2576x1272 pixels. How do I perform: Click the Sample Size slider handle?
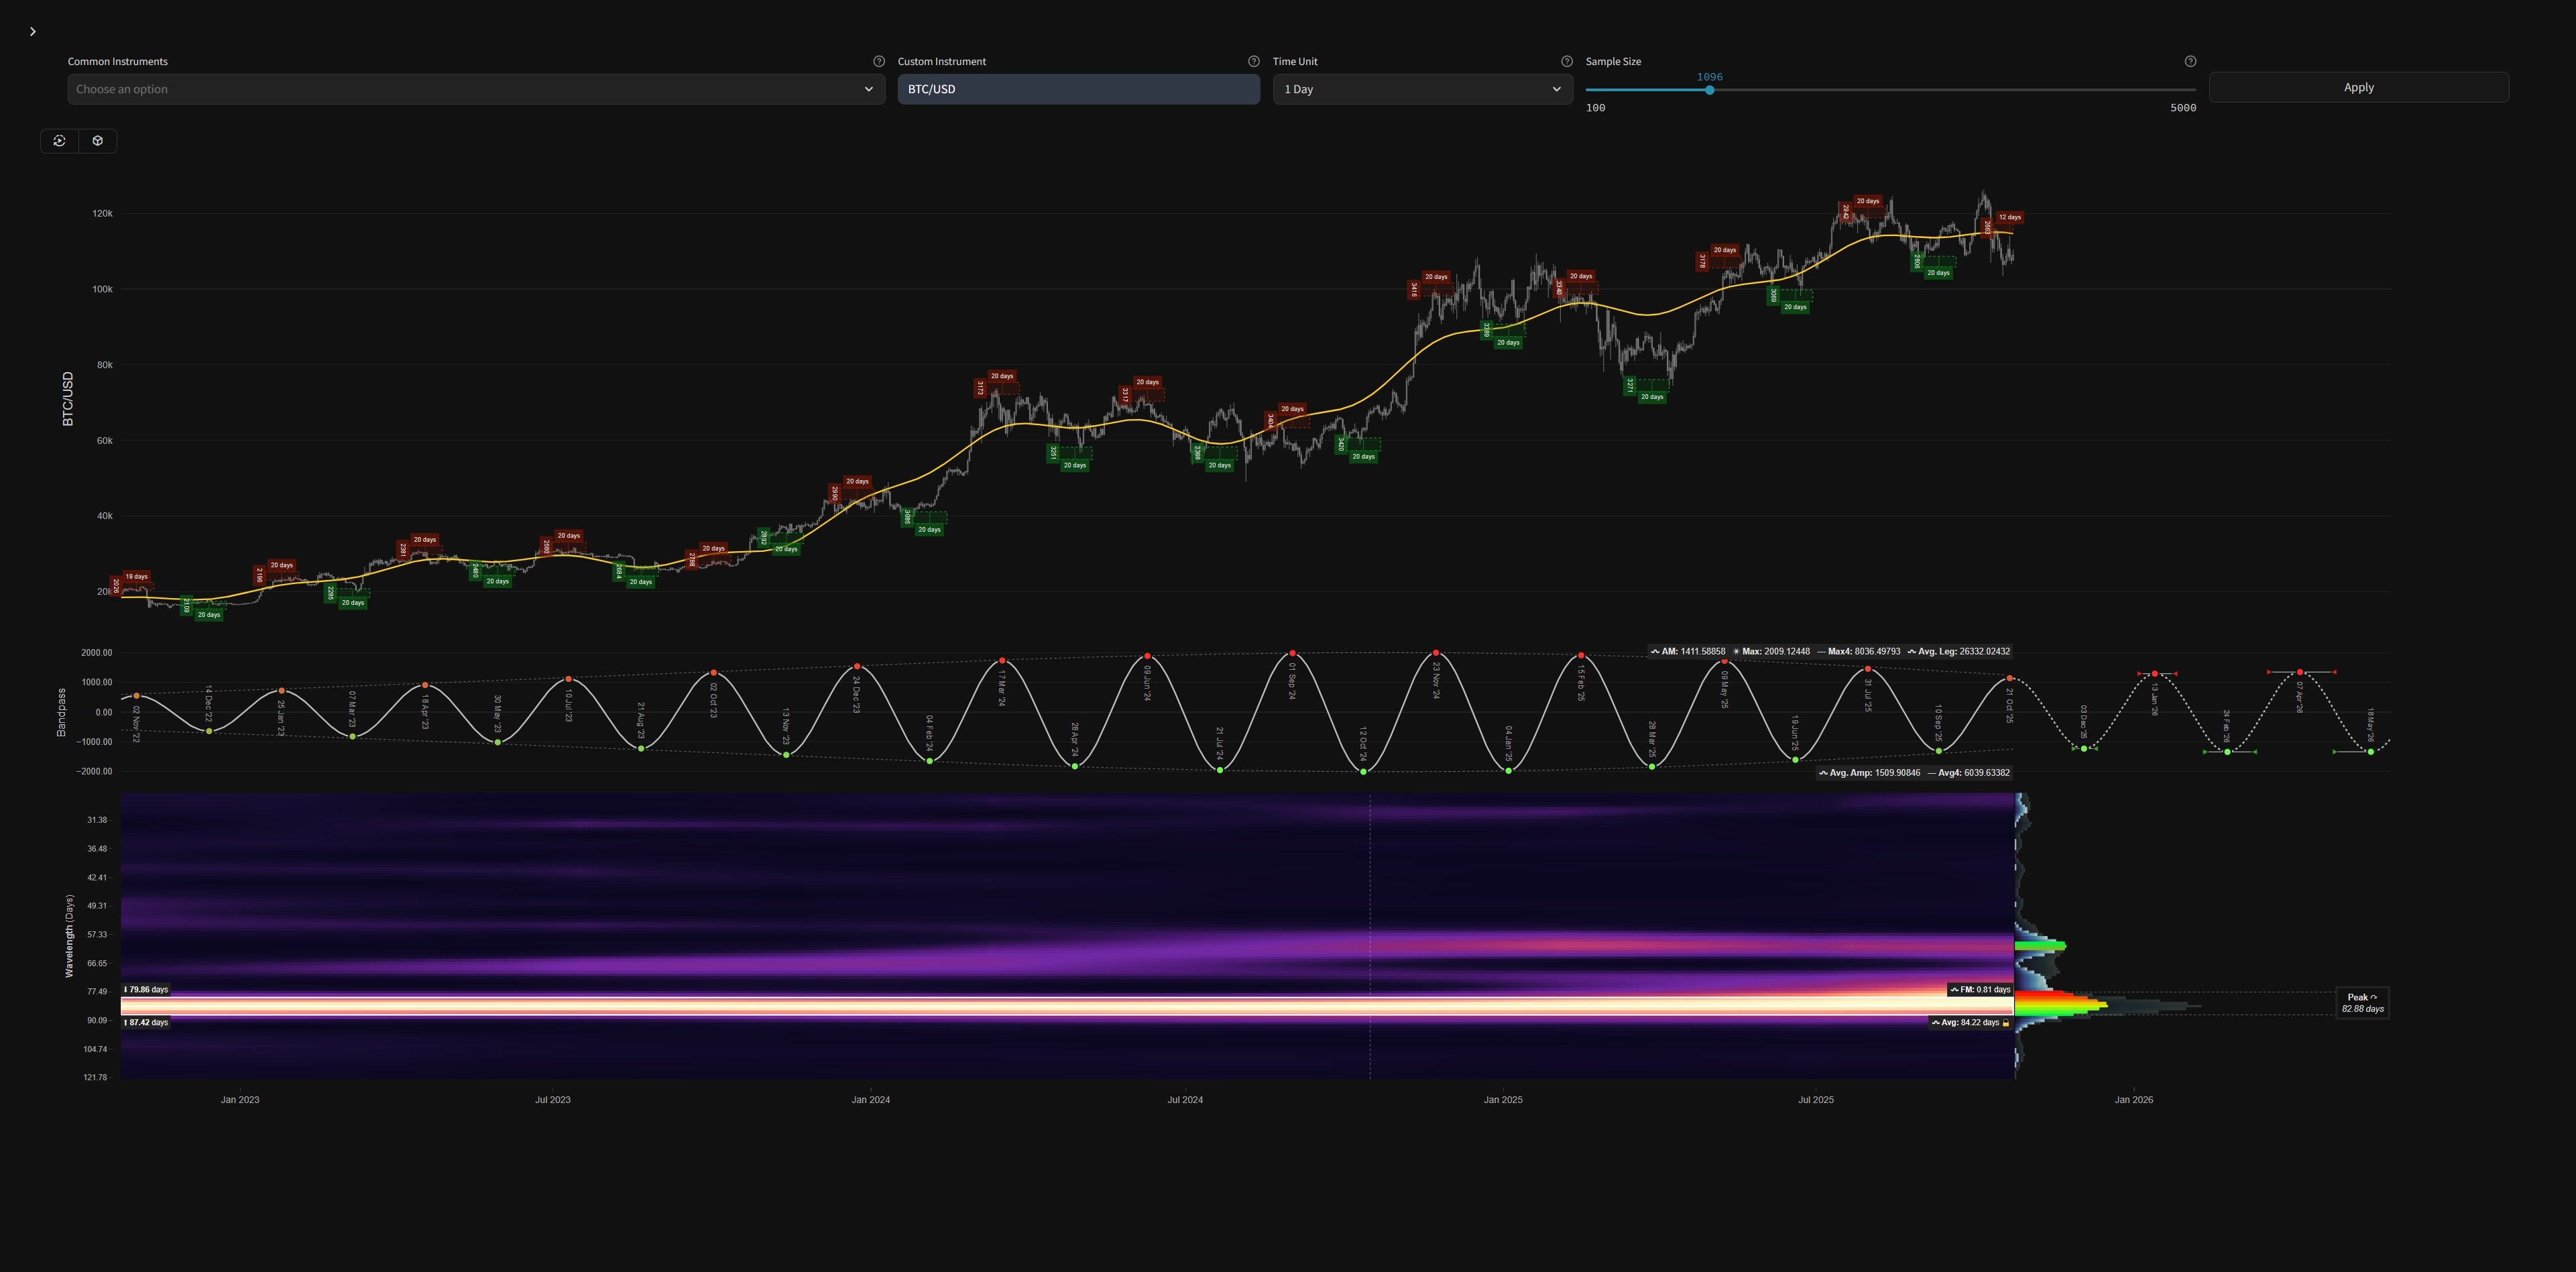point(1710,90)
